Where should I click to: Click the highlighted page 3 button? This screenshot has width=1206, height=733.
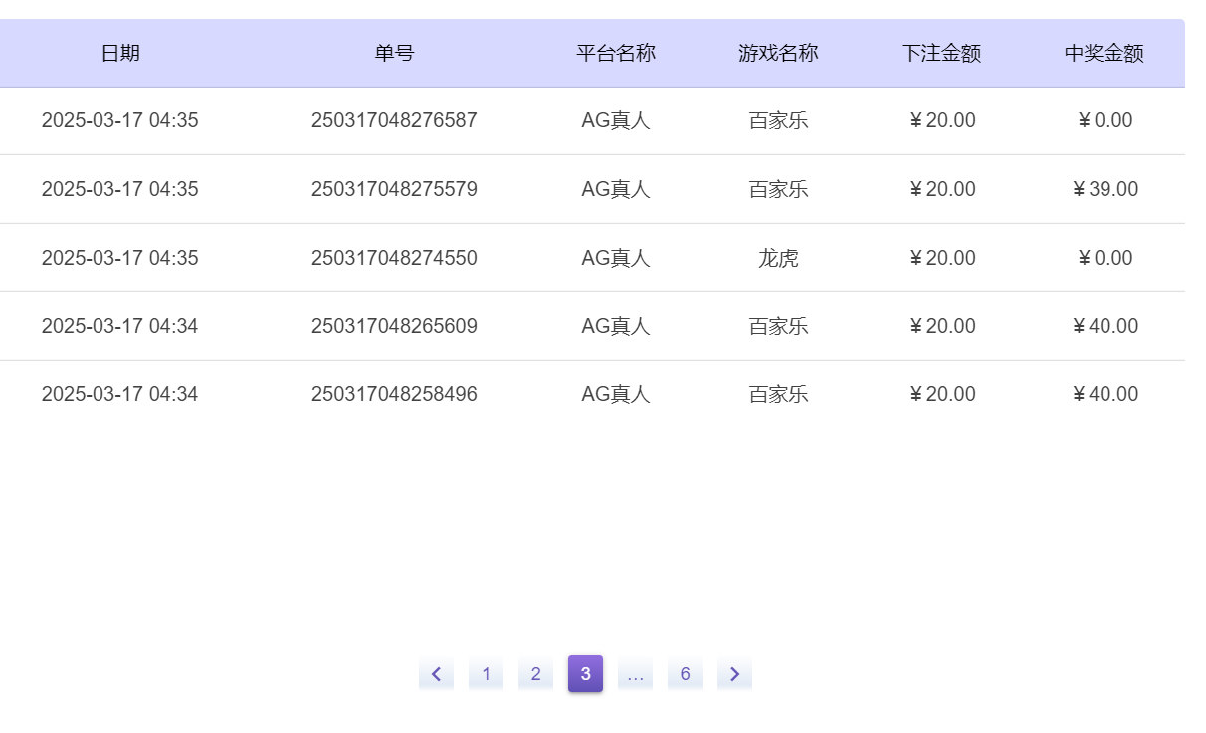(585, 673)
